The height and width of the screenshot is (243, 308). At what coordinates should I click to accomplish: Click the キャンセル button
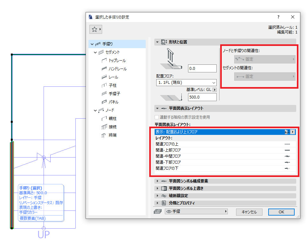pyautogui.click(x=249, y=212)
